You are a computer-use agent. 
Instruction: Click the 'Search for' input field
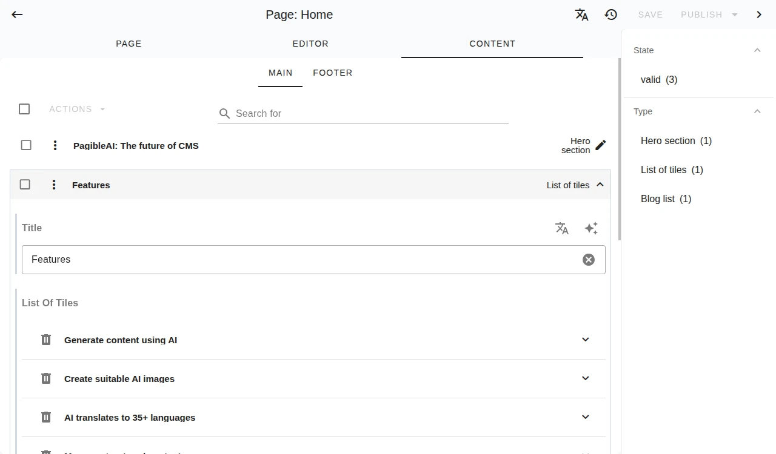(370, 113)
